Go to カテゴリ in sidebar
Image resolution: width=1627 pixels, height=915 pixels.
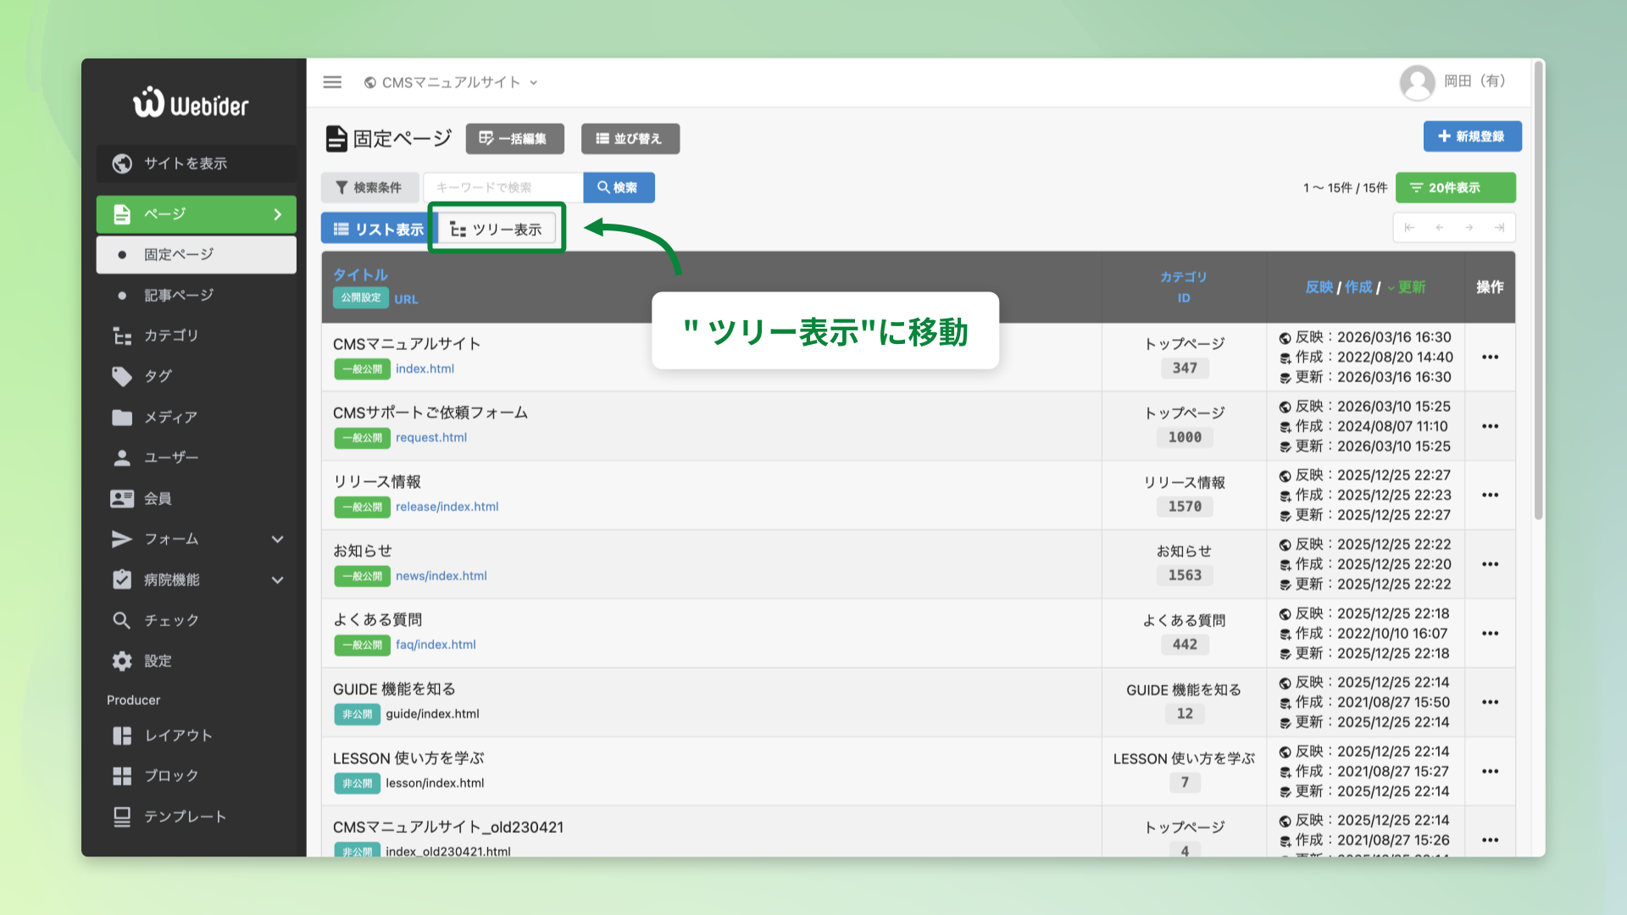[x=197, y=335]
